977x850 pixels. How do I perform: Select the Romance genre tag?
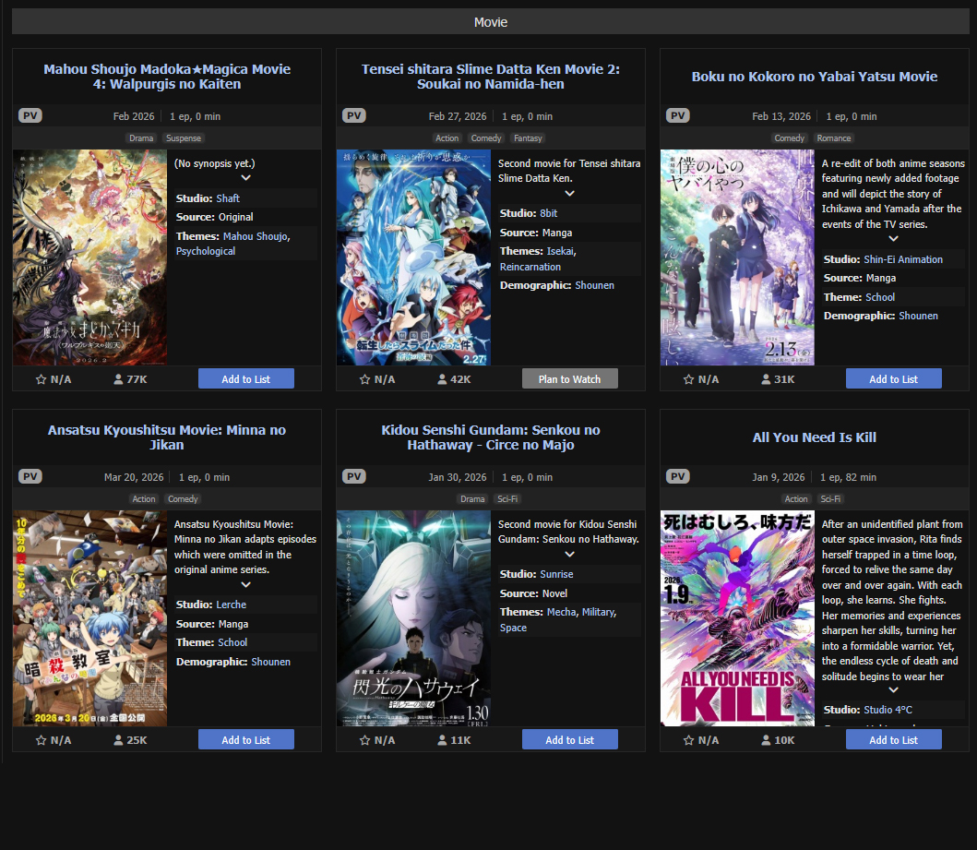[833, 138]
